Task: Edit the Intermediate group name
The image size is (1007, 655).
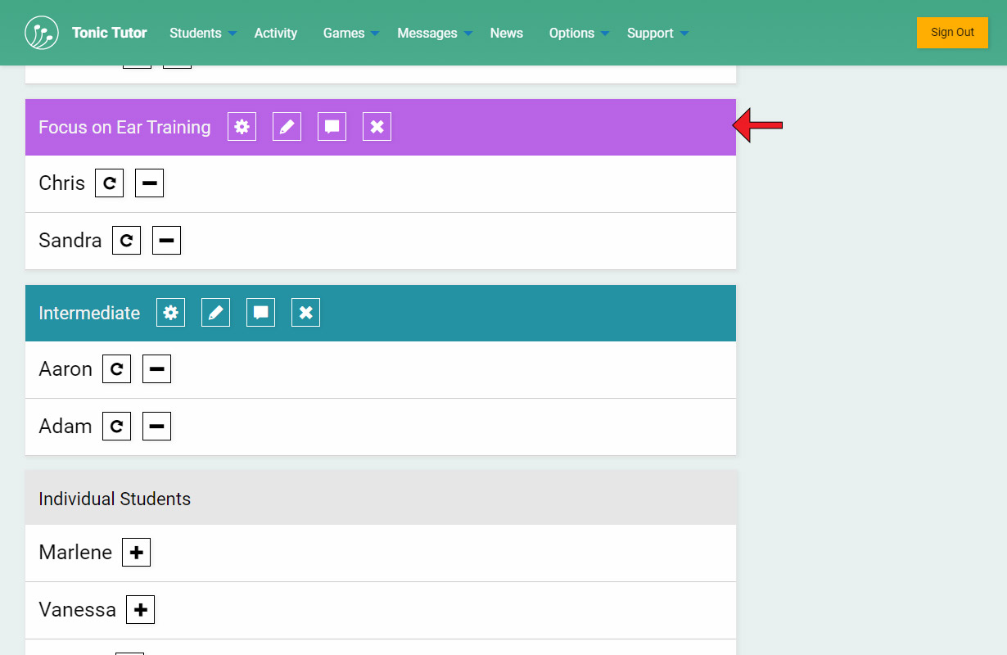Action: (215, 313)
